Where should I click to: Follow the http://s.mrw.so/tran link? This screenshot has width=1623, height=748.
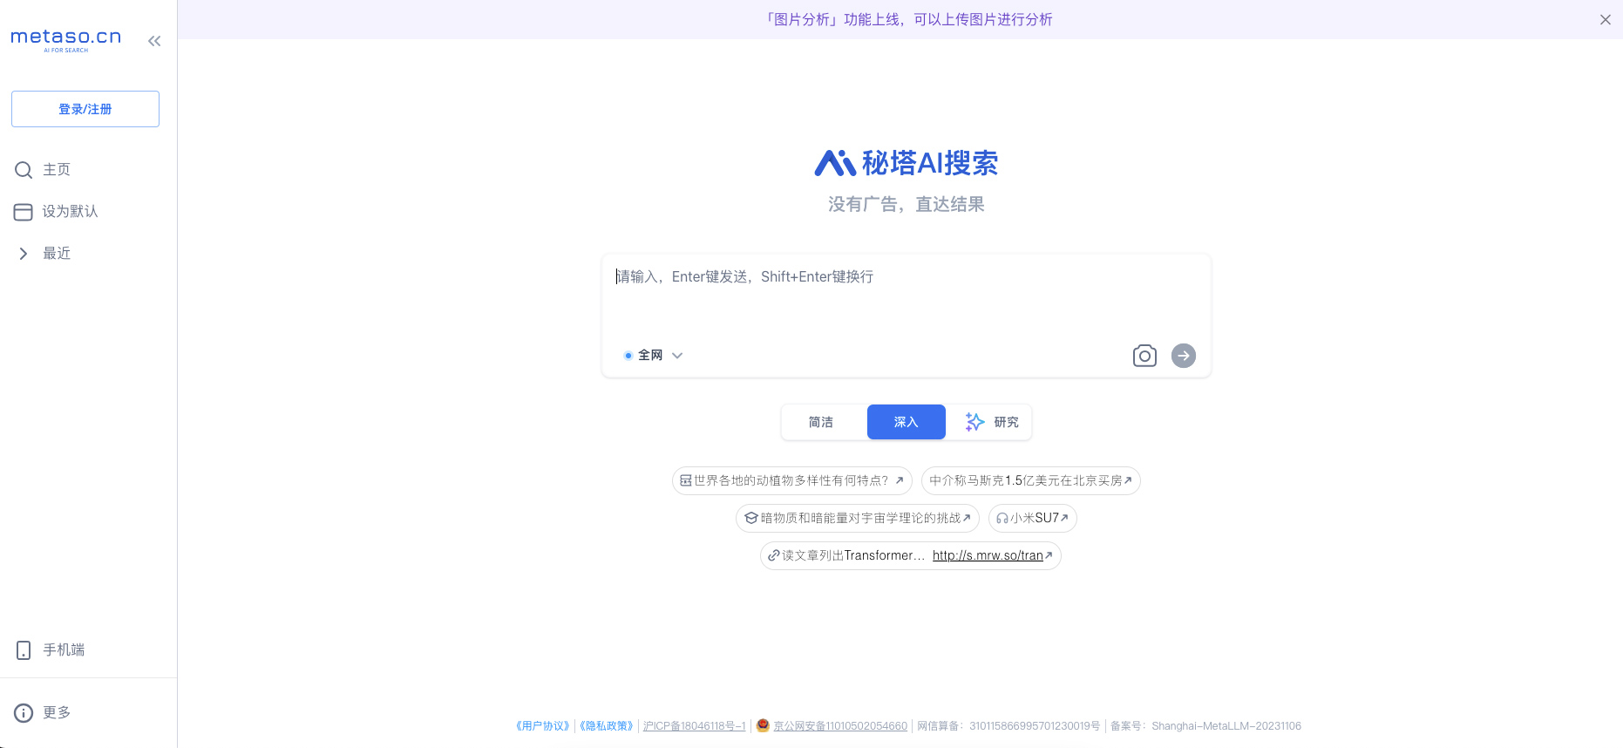[x=988, y=556]
